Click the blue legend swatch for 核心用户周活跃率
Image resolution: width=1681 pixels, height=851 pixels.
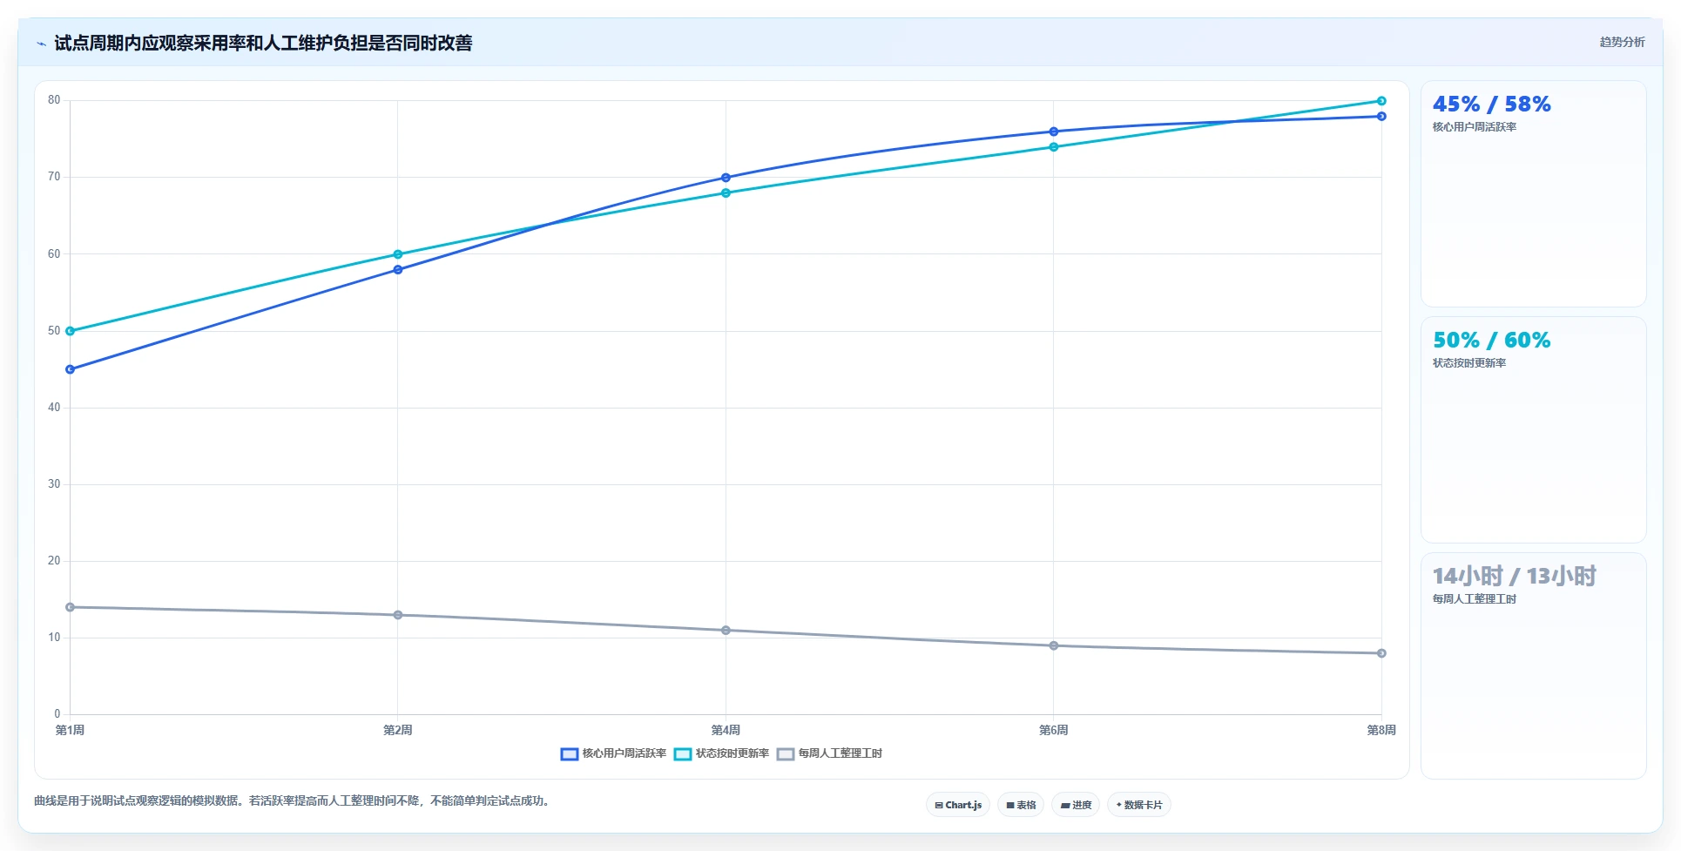[x=570, y=753]
